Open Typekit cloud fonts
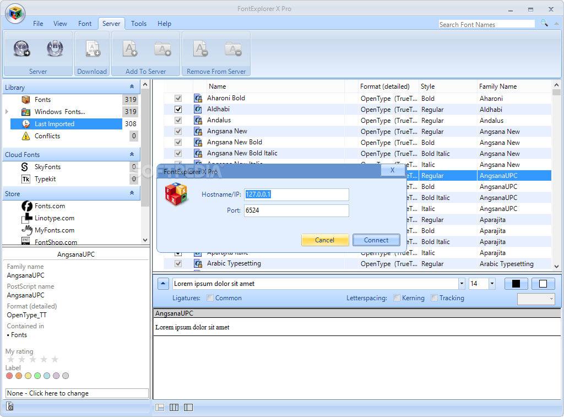 coord(45,179)
